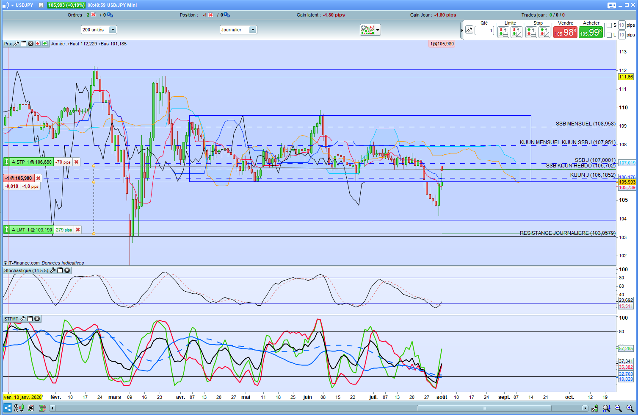Image resolution: width=638 pixels, height=415 pixels.
Task: Open the order ladder candlestick icon
Action: (x=19, y=408)
